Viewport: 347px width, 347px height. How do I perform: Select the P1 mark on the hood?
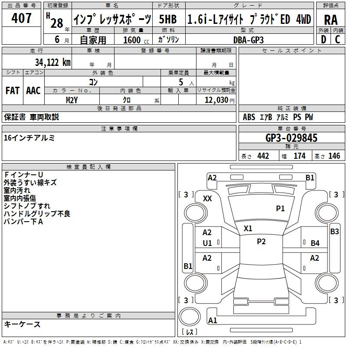tap(280, 208)
